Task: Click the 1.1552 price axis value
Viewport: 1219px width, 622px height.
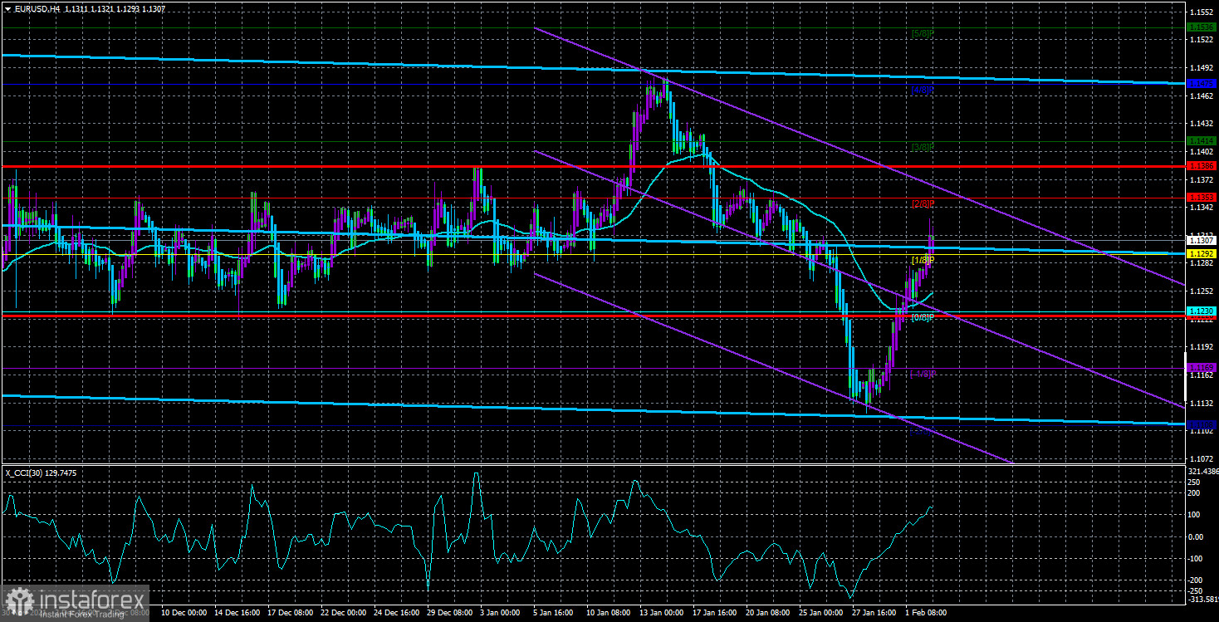Action: [1201, 12]
